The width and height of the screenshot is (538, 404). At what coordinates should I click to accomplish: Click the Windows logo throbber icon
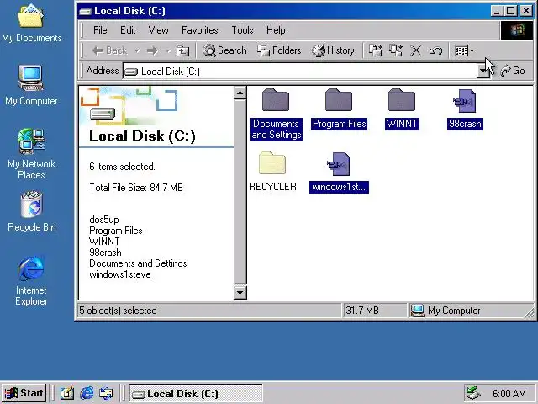click(x=518, y=30)
